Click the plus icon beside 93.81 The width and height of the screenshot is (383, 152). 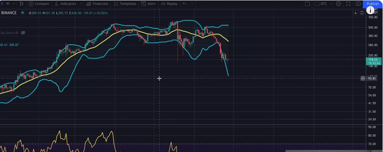click(x=363, y=78)
